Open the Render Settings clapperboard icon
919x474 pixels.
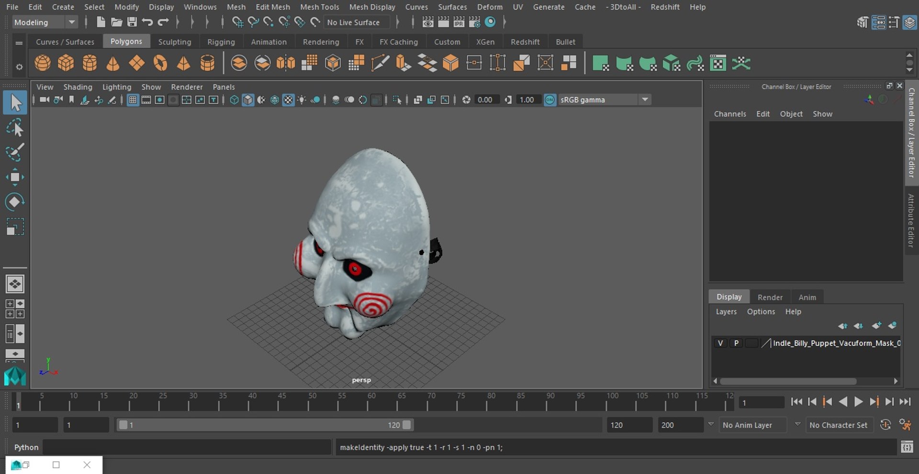(x=474, y=22)
